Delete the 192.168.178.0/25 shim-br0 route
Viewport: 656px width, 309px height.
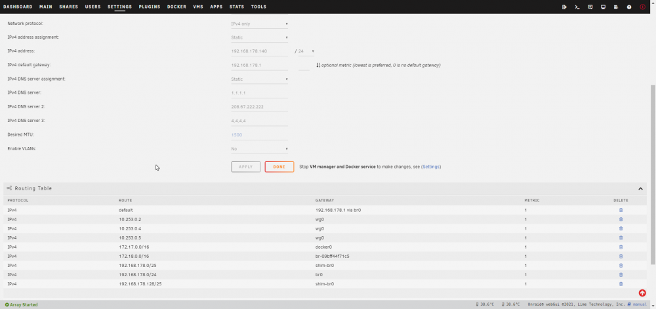point(621,265)
